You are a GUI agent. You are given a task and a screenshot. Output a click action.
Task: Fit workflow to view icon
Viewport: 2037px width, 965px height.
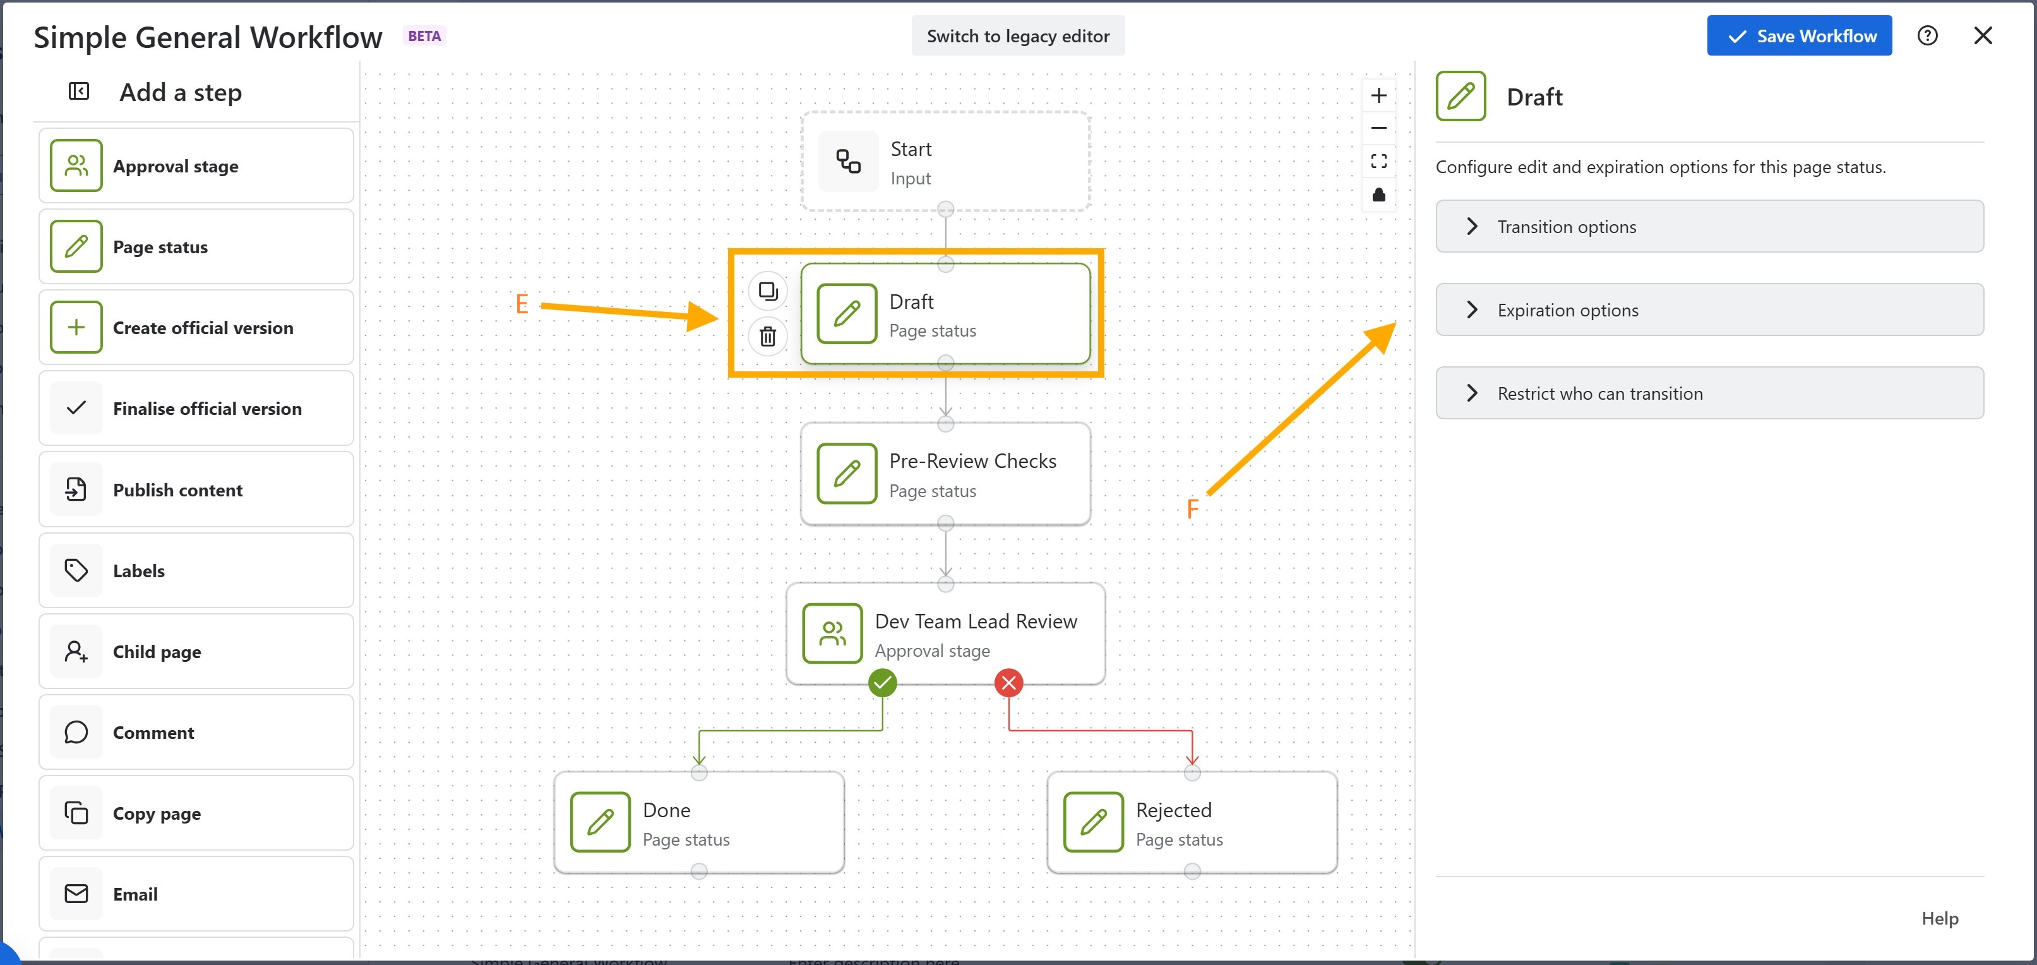pos(1378,162)
